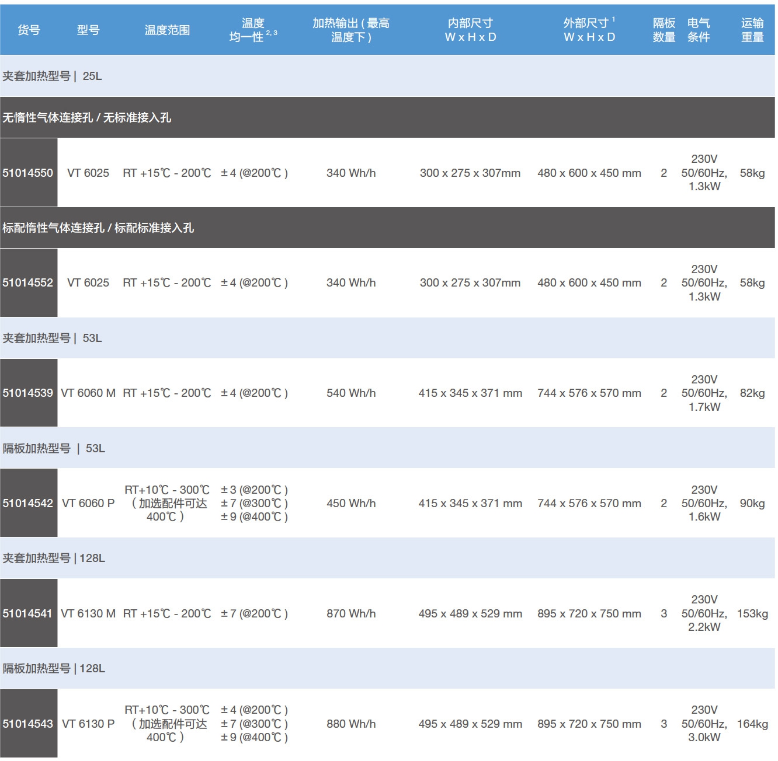Click the 2.2kW electrical spec for VT 6130 M

[x=704, y=627]
